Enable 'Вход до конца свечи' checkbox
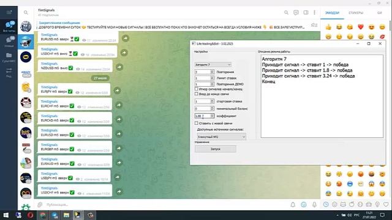Screen dimensions: 392x220 click(196, 94)
